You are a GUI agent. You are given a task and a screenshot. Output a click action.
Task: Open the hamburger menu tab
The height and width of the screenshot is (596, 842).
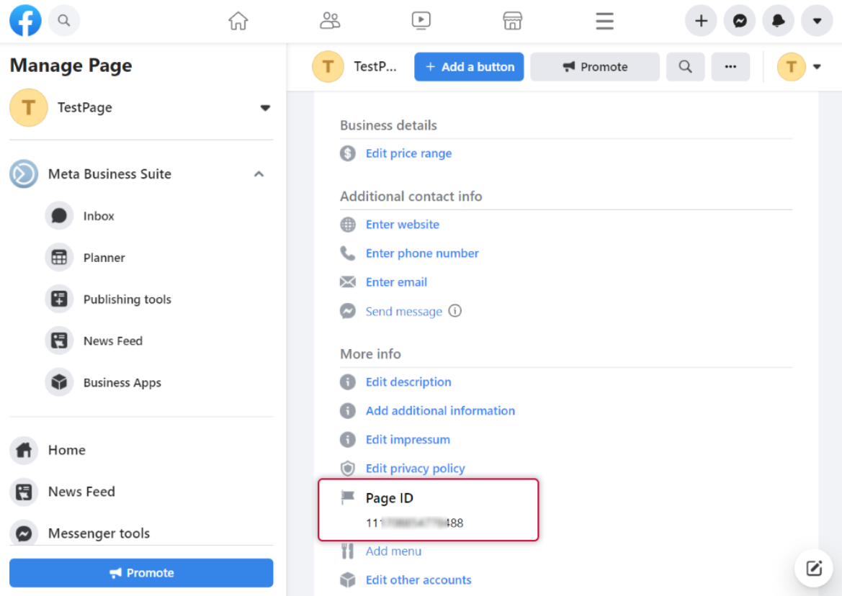pyautogui.click(x=605, y=22)
